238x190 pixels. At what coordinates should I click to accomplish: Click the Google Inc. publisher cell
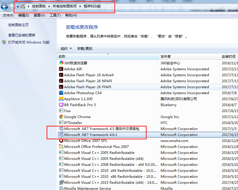pos(170,117)
